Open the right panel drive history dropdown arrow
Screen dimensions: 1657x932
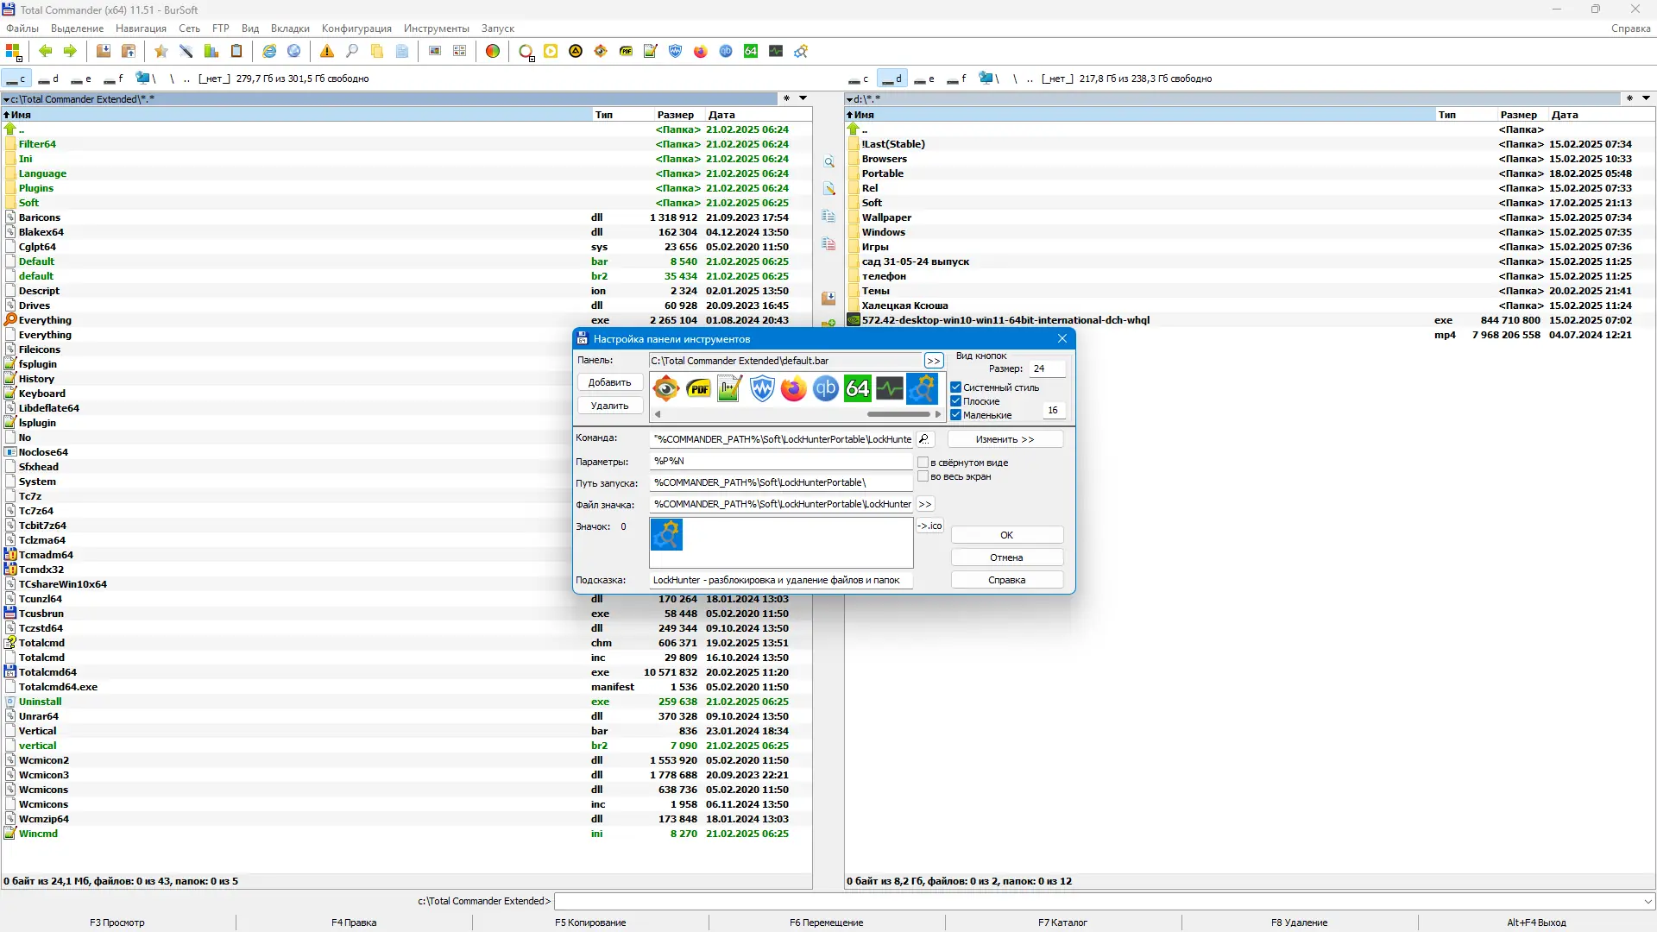coord(1647,98)
